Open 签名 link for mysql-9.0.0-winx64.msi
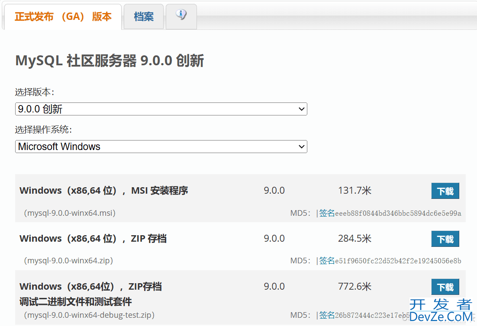Viewport: 477px width, 326px height. [x=327, y=213]
